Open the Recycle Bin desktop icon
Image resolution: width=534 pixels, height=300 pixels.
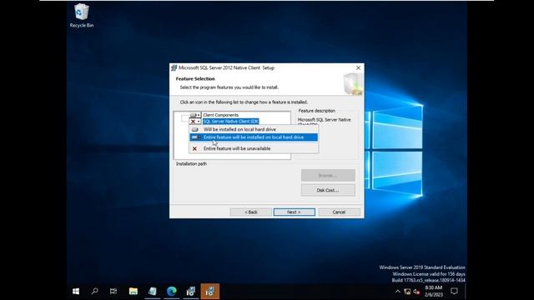pyautogui.click(x=82, y=16)
